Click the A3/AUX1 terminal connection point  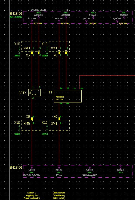[39, 17]
